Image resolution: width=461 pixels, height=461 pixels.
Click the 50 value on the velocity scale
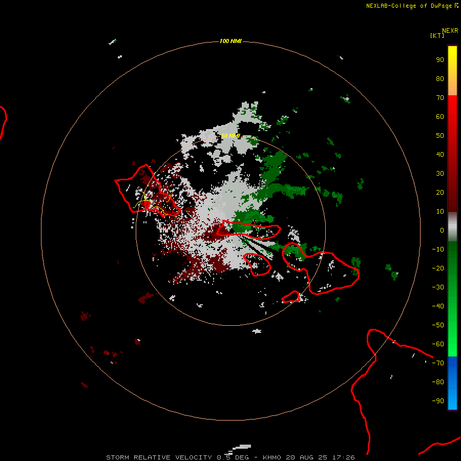point(440,136)
